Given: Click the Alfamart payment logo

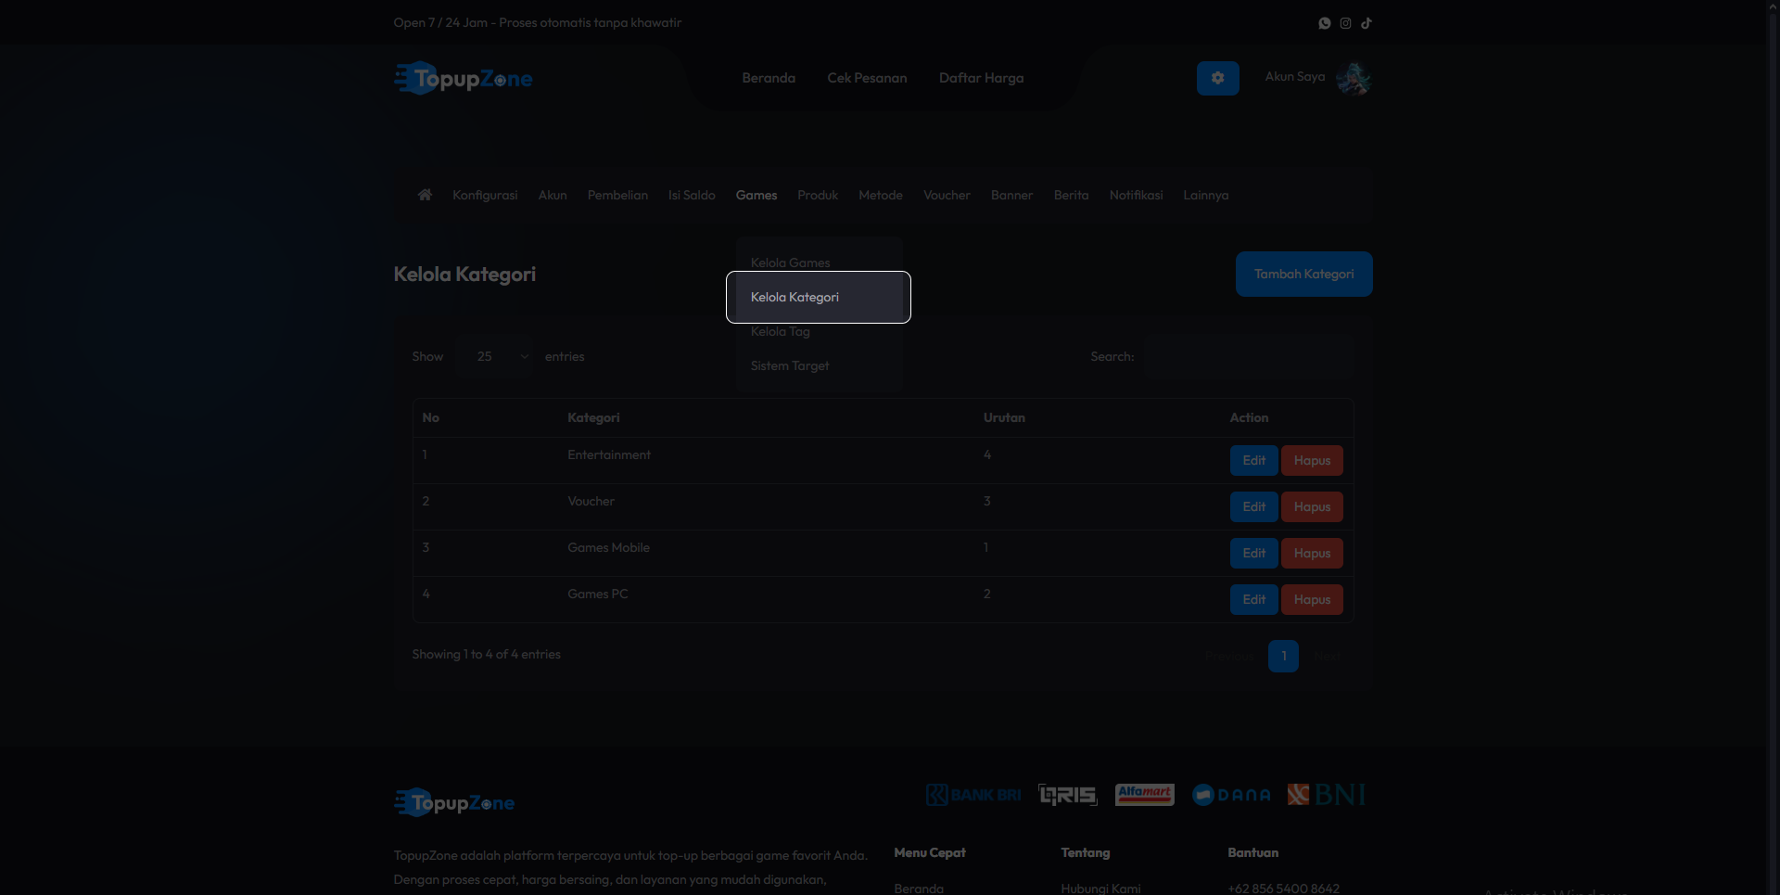Looking at the screenshot, I should pos(1144,795).
